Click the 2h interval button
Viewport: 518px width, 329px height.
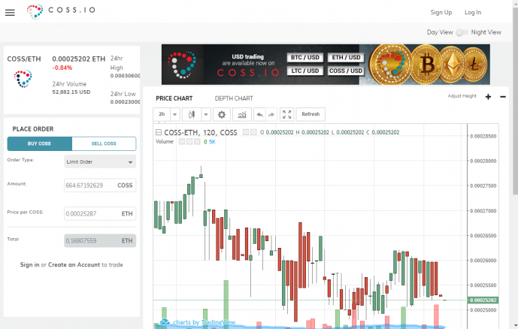click(162, 114)
